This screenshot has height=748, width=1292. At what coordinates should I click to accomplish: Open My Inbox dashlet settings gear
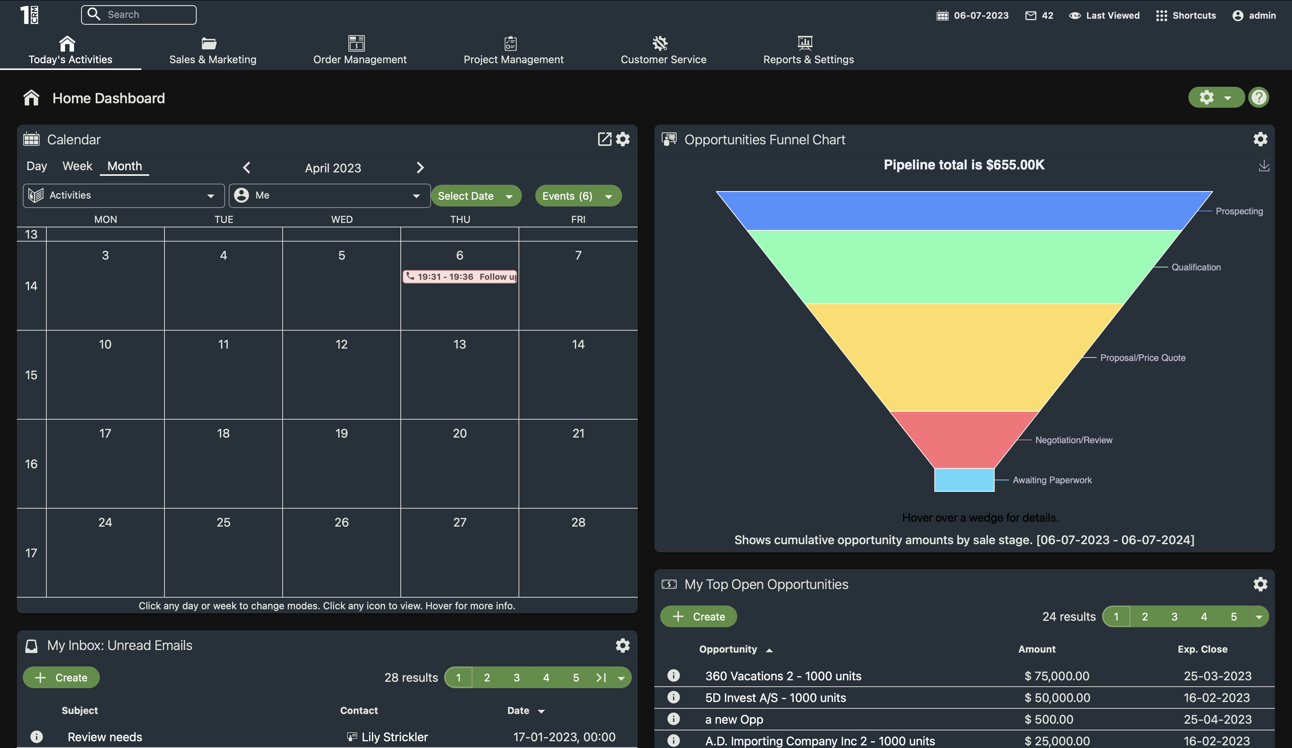point(622,646)
